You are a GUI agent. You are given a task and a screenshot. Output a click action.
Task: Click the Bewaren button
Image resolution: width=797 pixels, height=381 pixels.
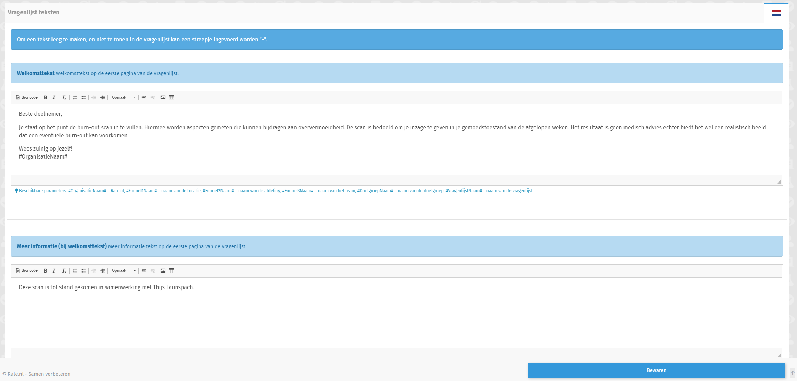point(656,370)
